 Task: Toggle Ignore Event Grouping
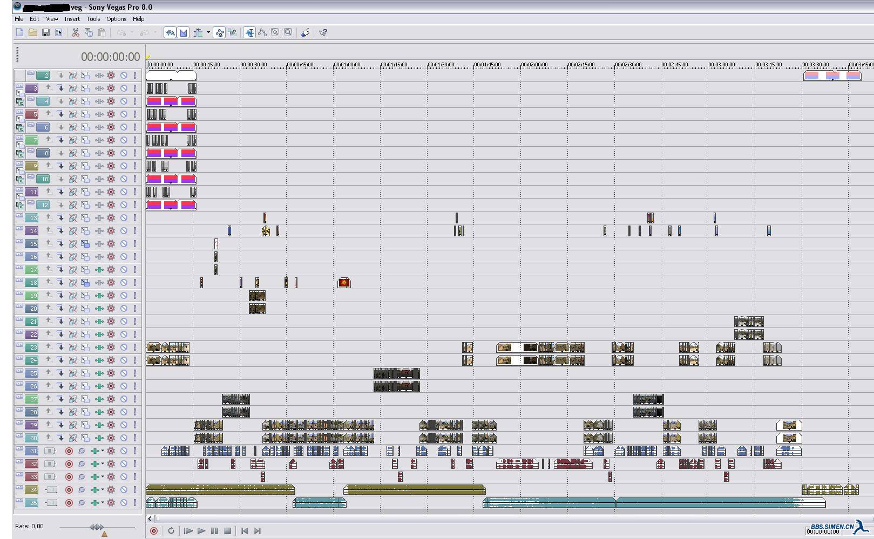(233, 32)
